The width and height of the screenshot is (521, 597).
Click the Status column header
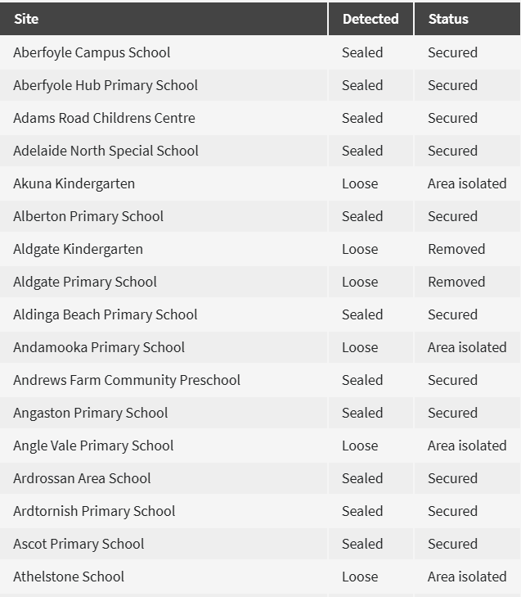pyautogui.click(x=448, y=19)
